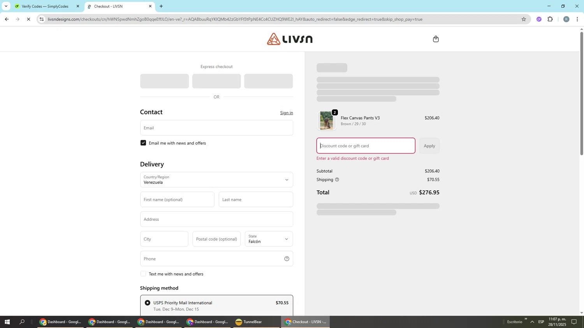The width and height of the screenshot is (584, 328).
Task: View site information icon in address bar
Action: point(42,19)
